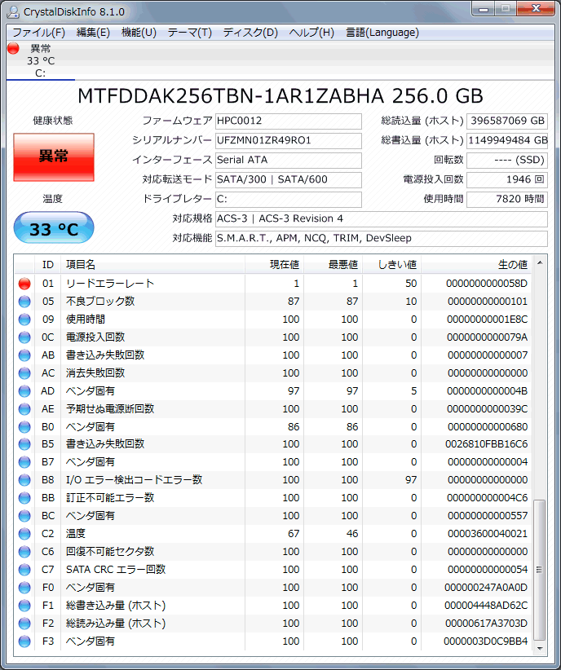561x670 pixels.
Task: Click the blue status dot for attribute B5
Action: pos(24,444)
